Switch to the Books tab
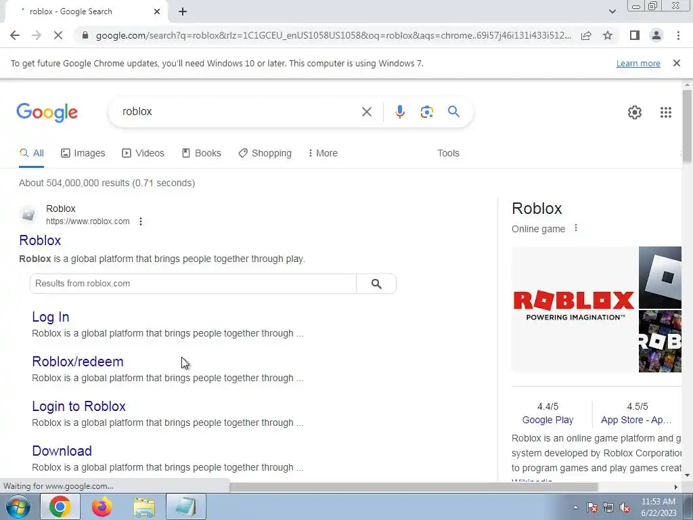Viewport: 693px width, 520px height. (x=202, y=154)
